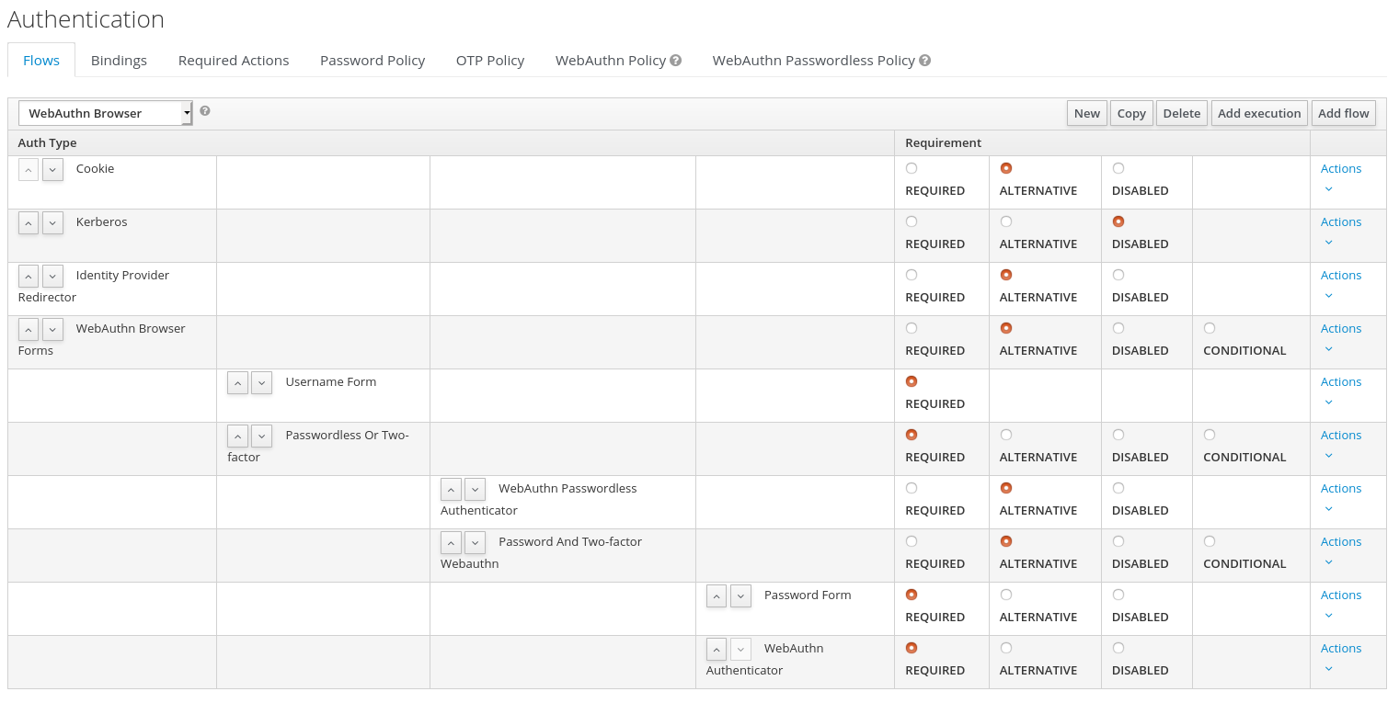Image resolution: width=1399 pixels, height=703 pixels.
Task: Move Password And Two-factor Webauthn down
Action: pyautogui.click(x=475, y=542)
